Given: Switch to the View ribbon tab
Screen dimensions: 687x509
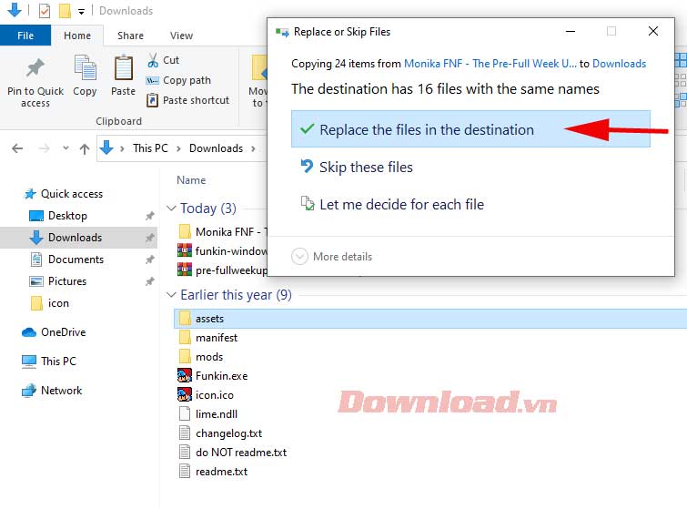Looking at the screenshot, I should click(181, 36).
